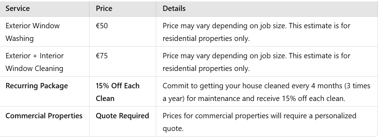Image resolution: width=380 pixels, height=137 pixels.
Task: Click the word 'Washing' in first row
Action: (x=20, y=38)
